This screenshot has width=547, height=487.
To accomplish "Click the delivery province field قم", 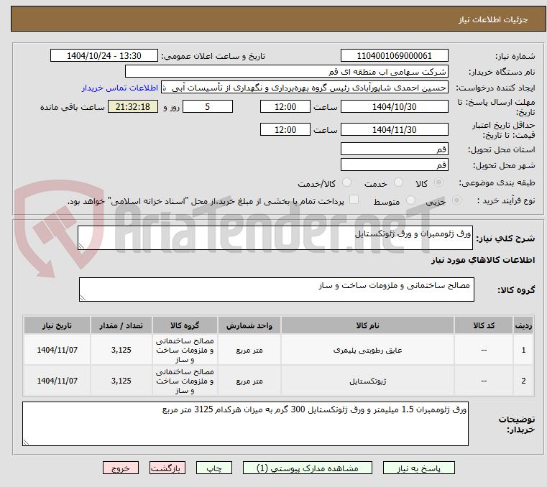I will tap(394, 149).
